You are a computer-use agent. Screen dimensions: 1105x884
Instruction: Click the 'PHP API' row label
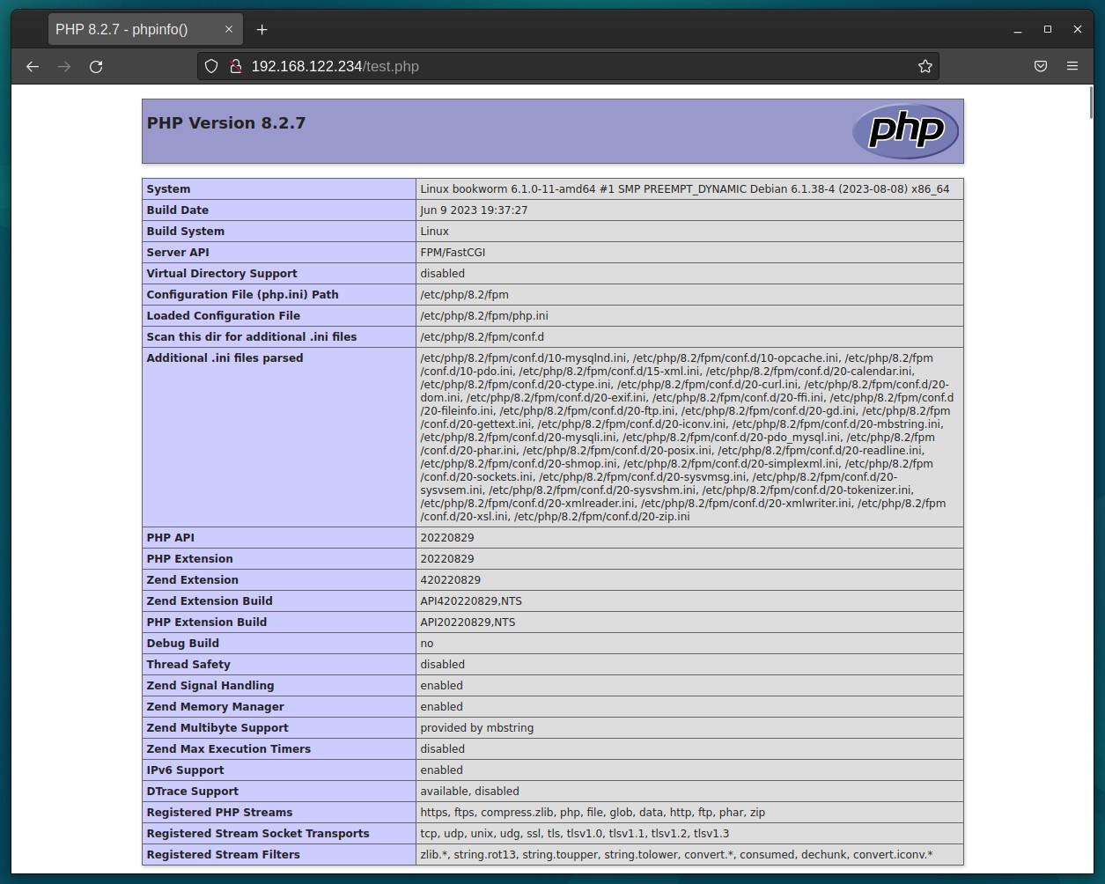click(170, 538)
